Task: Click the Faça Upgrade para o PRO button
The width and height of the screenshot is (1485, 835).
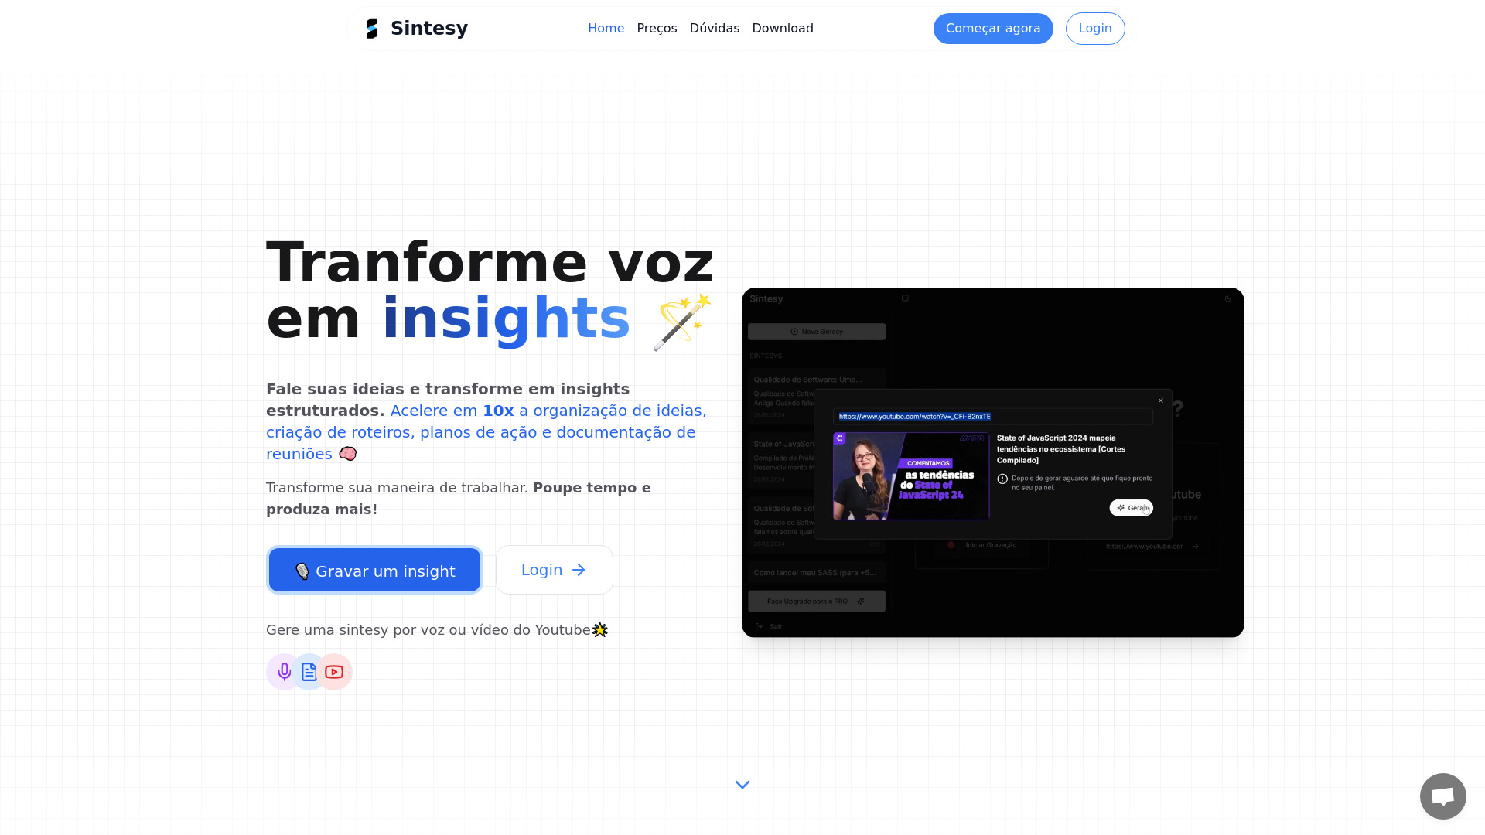Action: click(x=816, y=602)
